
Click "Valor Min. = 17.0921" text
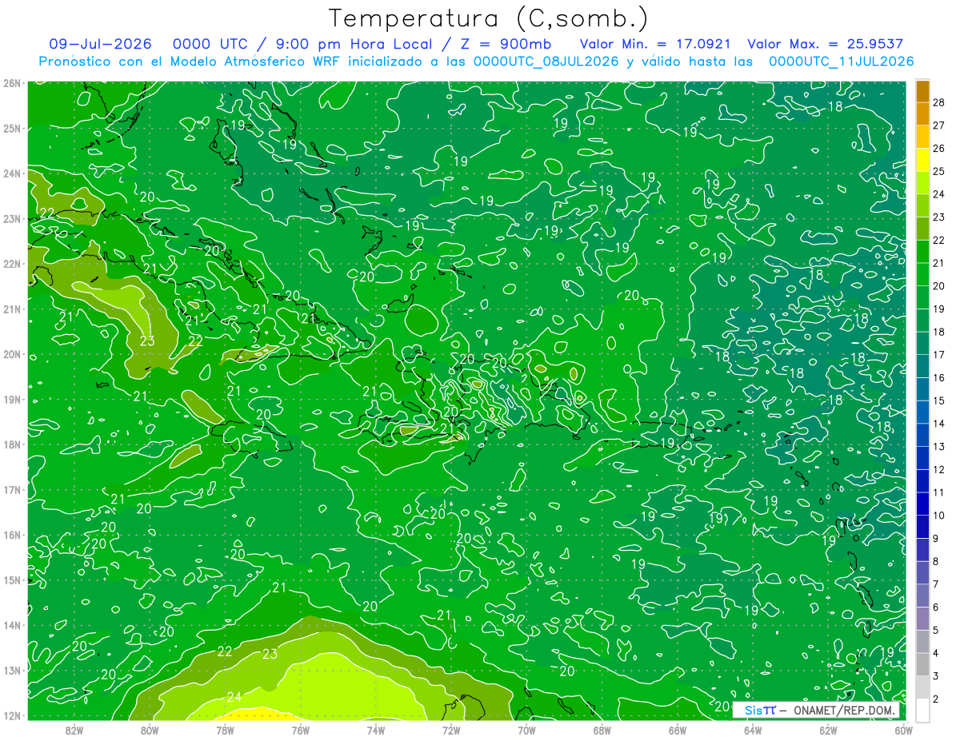coord(656,44)
